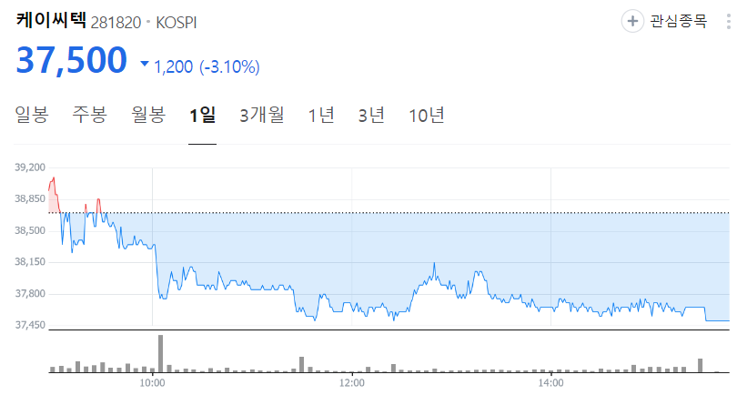The height and width of the screenshot is (395, 737).
Task: Click the 39,200 y-axis label
Action: [x=30, y=167]
